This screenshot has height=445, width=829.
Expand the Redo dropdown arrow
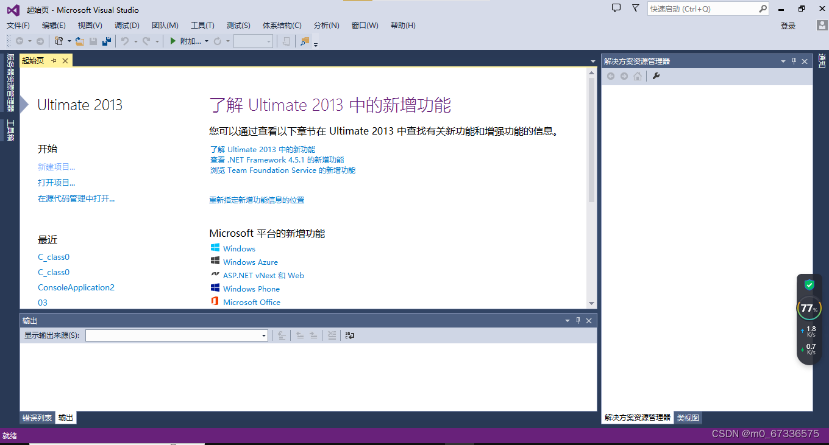157,41
